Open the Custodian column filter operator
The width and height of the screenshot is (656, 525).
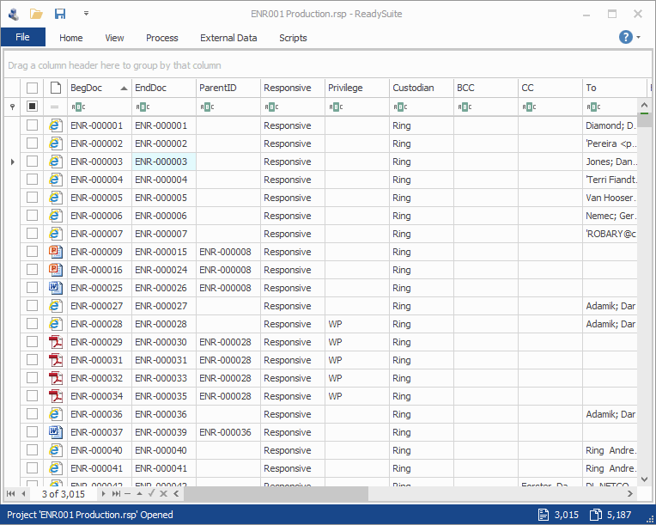(399, 107)
